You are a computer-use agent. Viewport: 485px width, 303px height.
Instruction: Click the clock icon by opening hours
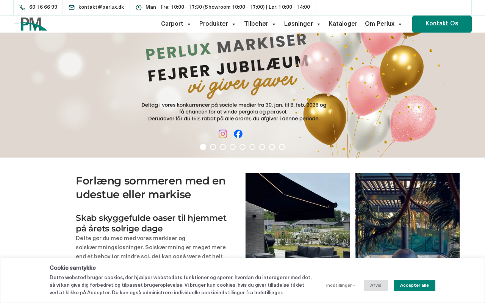[x=139, y=8]
